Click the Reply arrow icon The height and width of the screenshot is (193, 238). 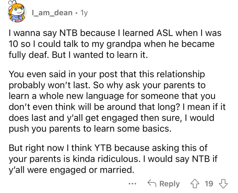pos(151,183)
